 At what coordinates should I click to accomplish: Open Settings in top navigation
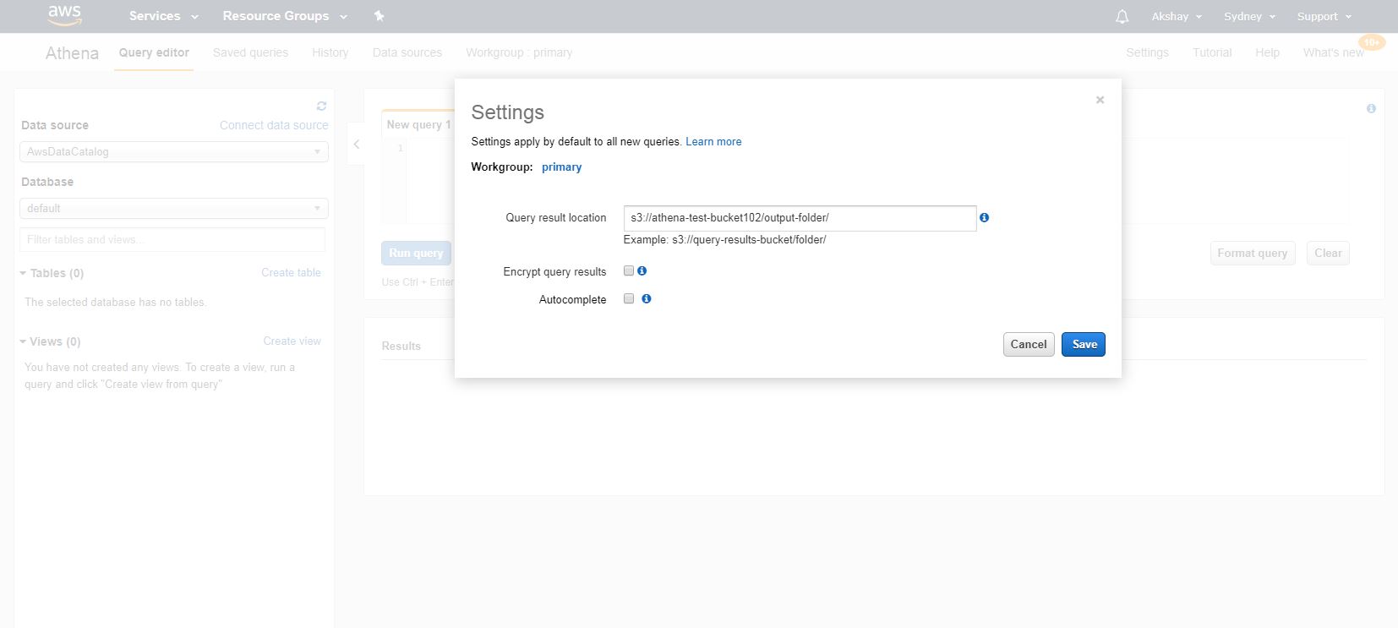click(1147, 52)
